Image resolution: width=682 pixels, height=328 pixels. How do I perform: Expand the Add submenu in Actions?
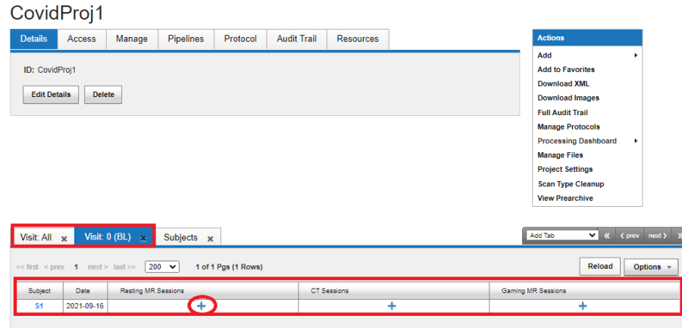click(x=635, y=55)
